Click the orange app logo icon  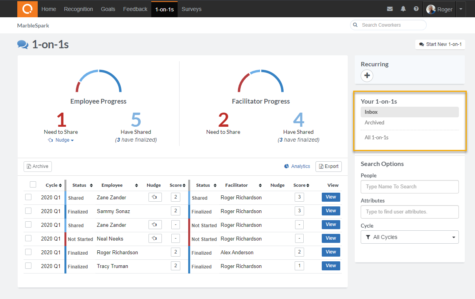pyautogui.click(x=28, y=9)
